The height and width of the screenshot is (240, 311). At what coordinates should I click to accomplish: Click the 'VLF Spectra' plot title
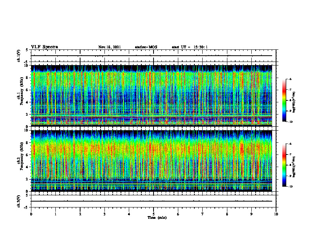(x=44, y=47)
